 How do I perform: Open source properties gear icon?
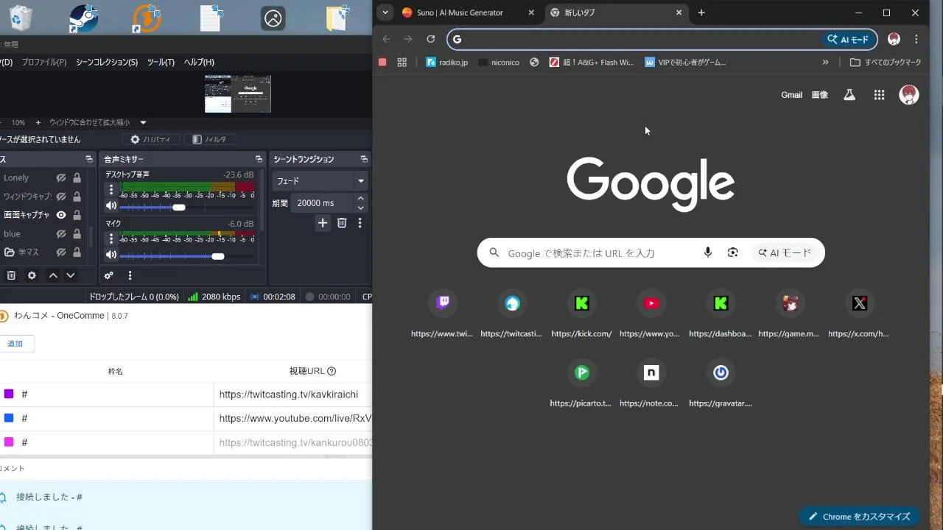click(x=32, y=275)
